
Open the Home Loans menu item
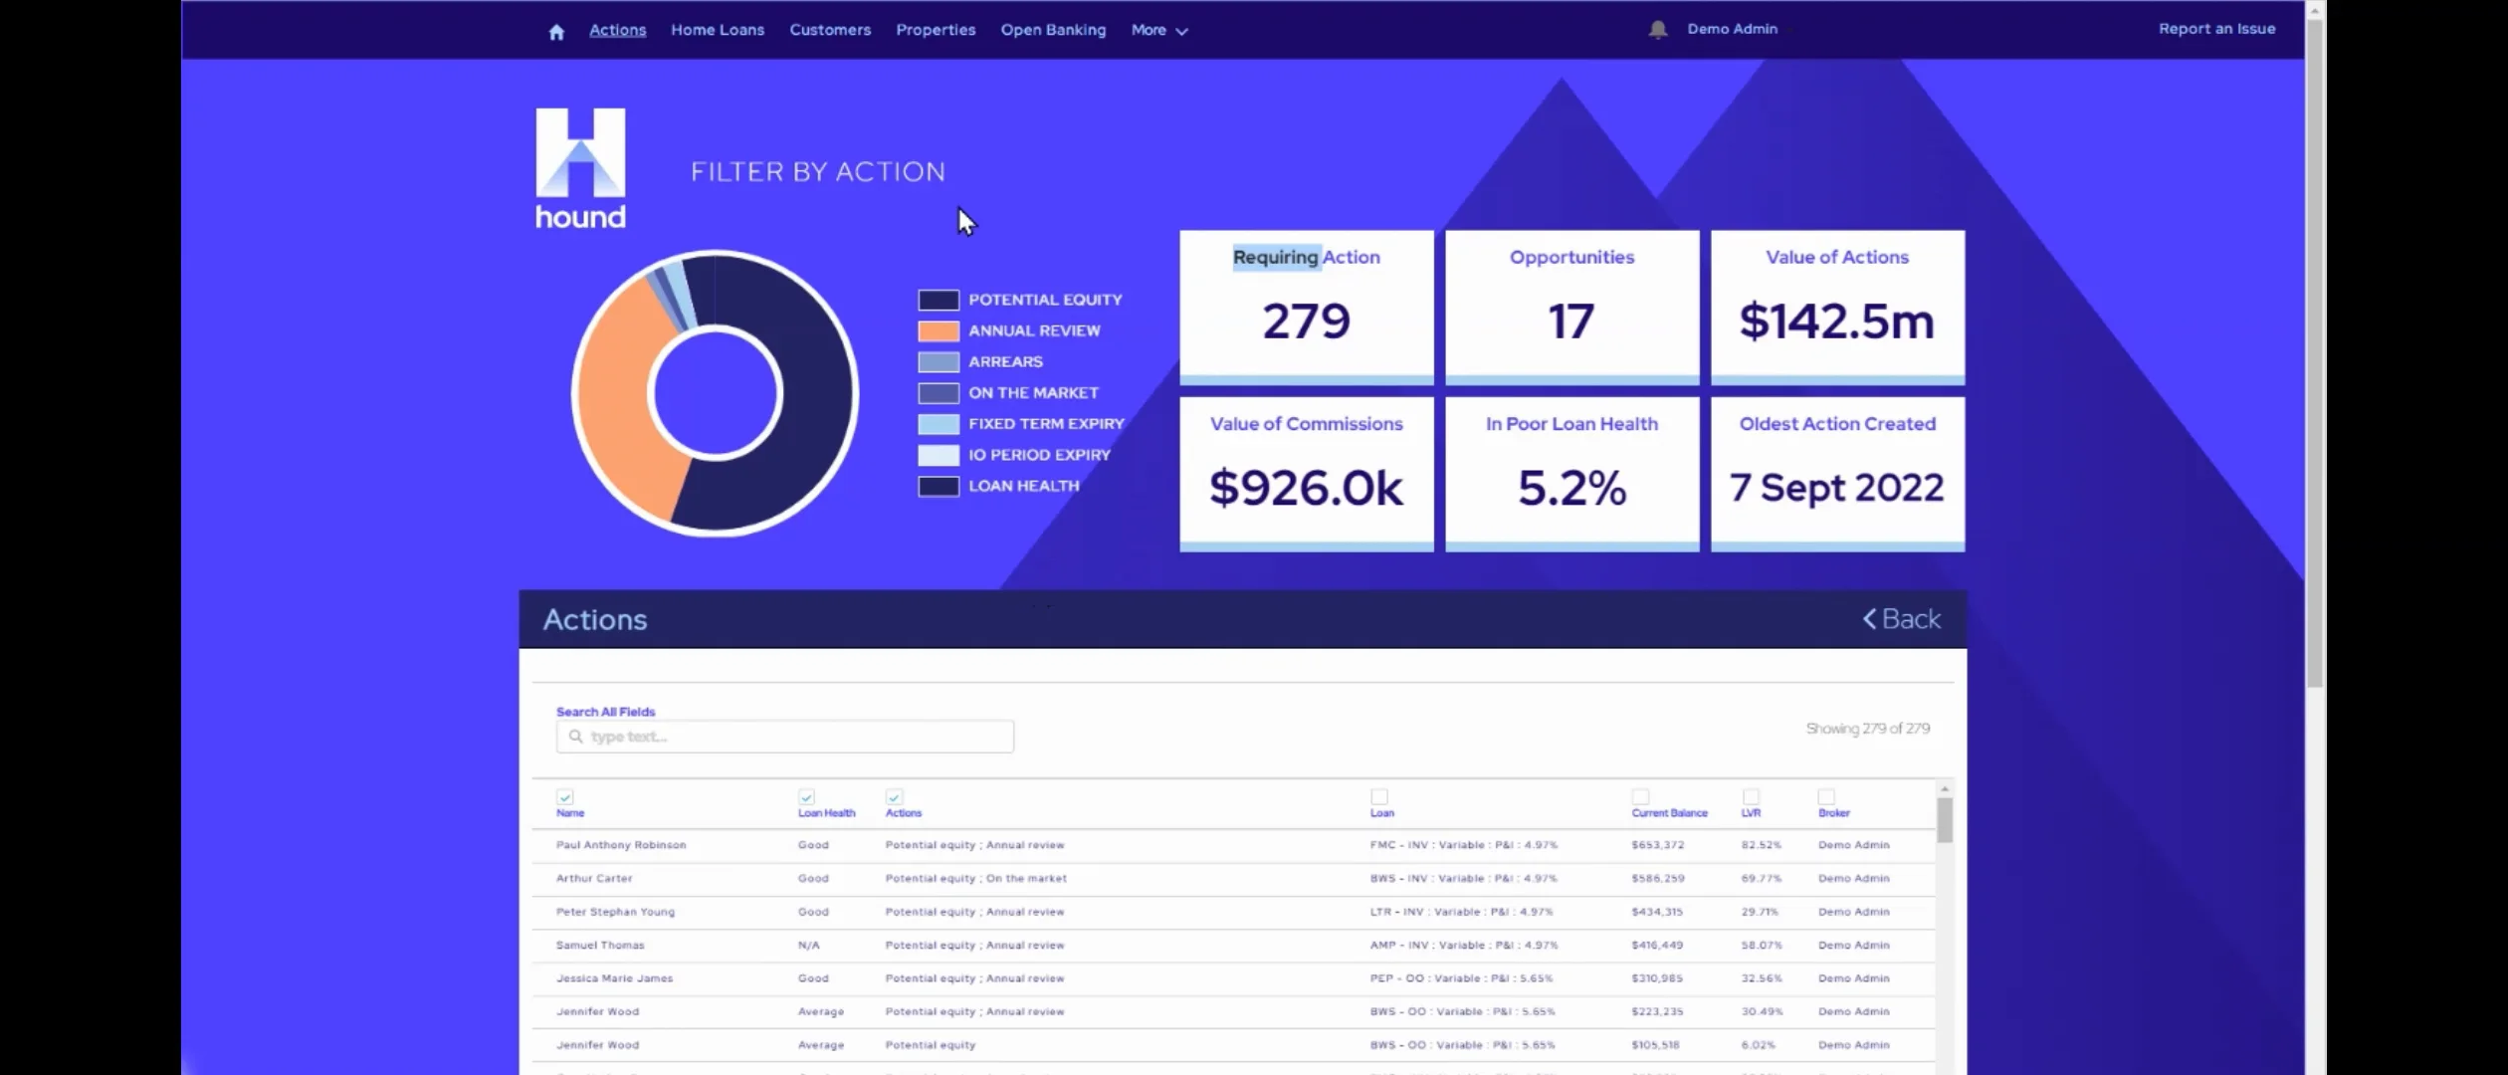coord(718,30)
